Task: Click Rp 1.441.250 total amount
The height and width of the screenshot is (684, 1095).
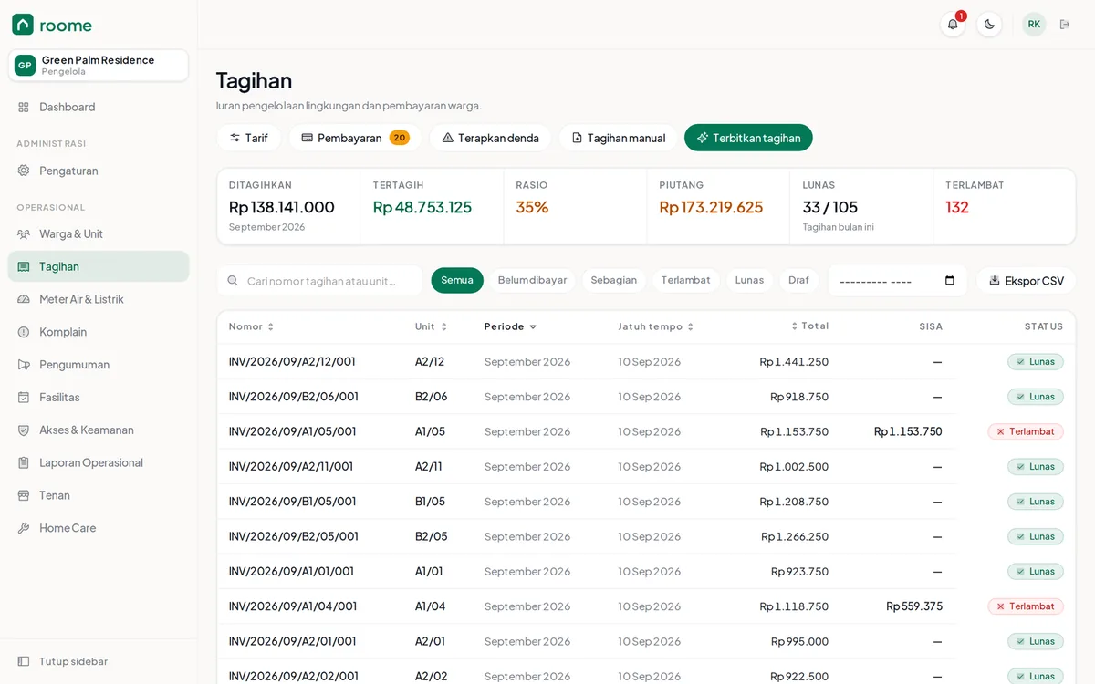Action: tap(794, 361)
